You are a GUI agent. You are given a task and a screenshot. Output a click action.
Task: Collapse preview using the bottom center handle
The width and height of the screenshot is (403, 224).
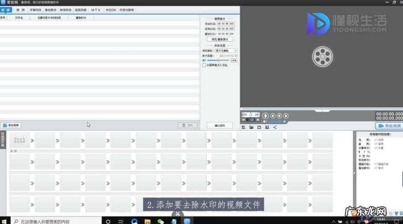(322, 111)
